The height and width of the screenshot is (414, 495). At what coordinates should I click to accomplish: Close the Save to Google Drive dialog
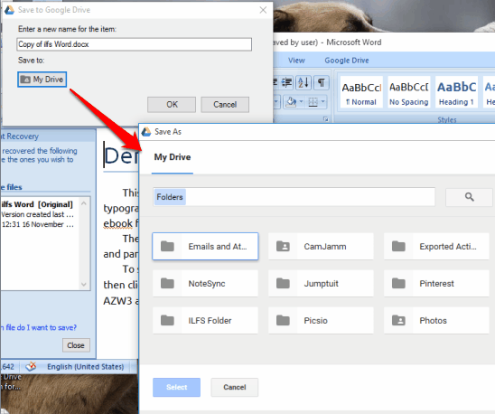(263, 10)
